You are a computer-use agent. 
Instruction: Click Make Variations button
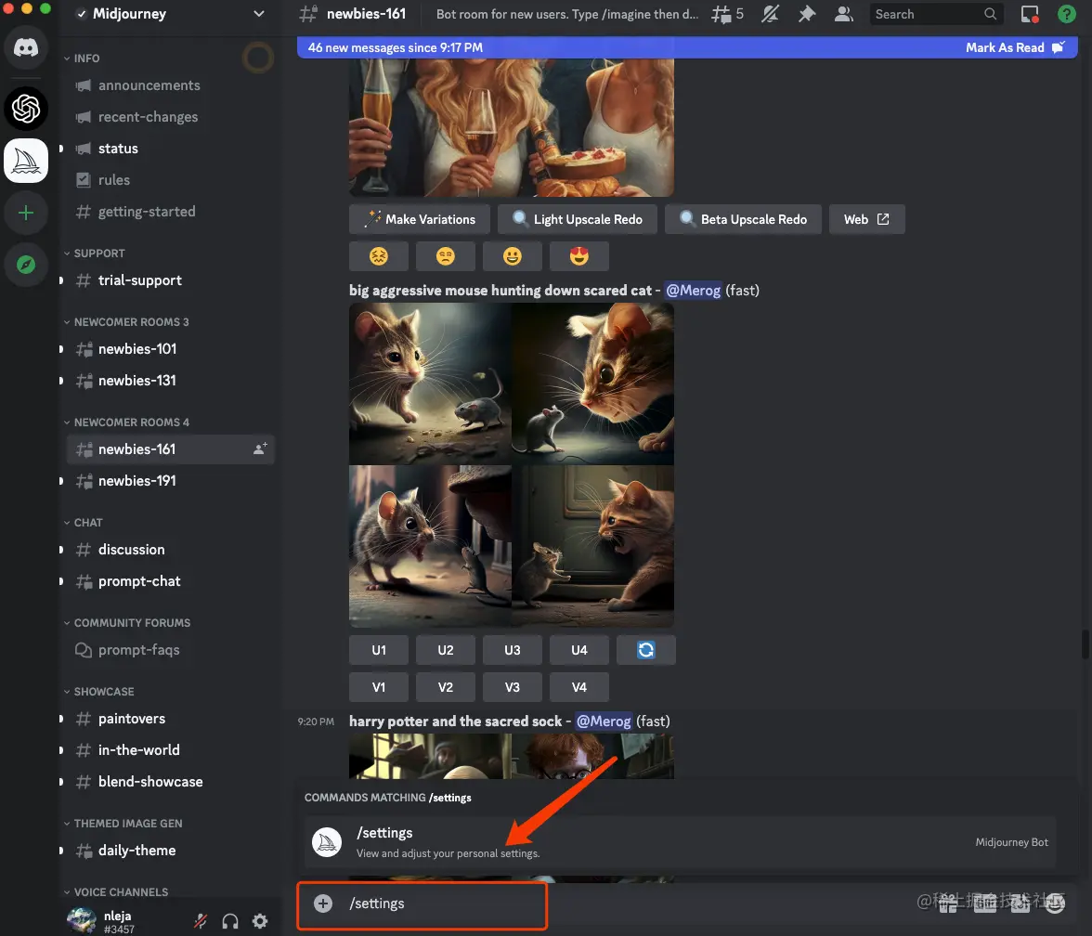click(x=420, y=219)
